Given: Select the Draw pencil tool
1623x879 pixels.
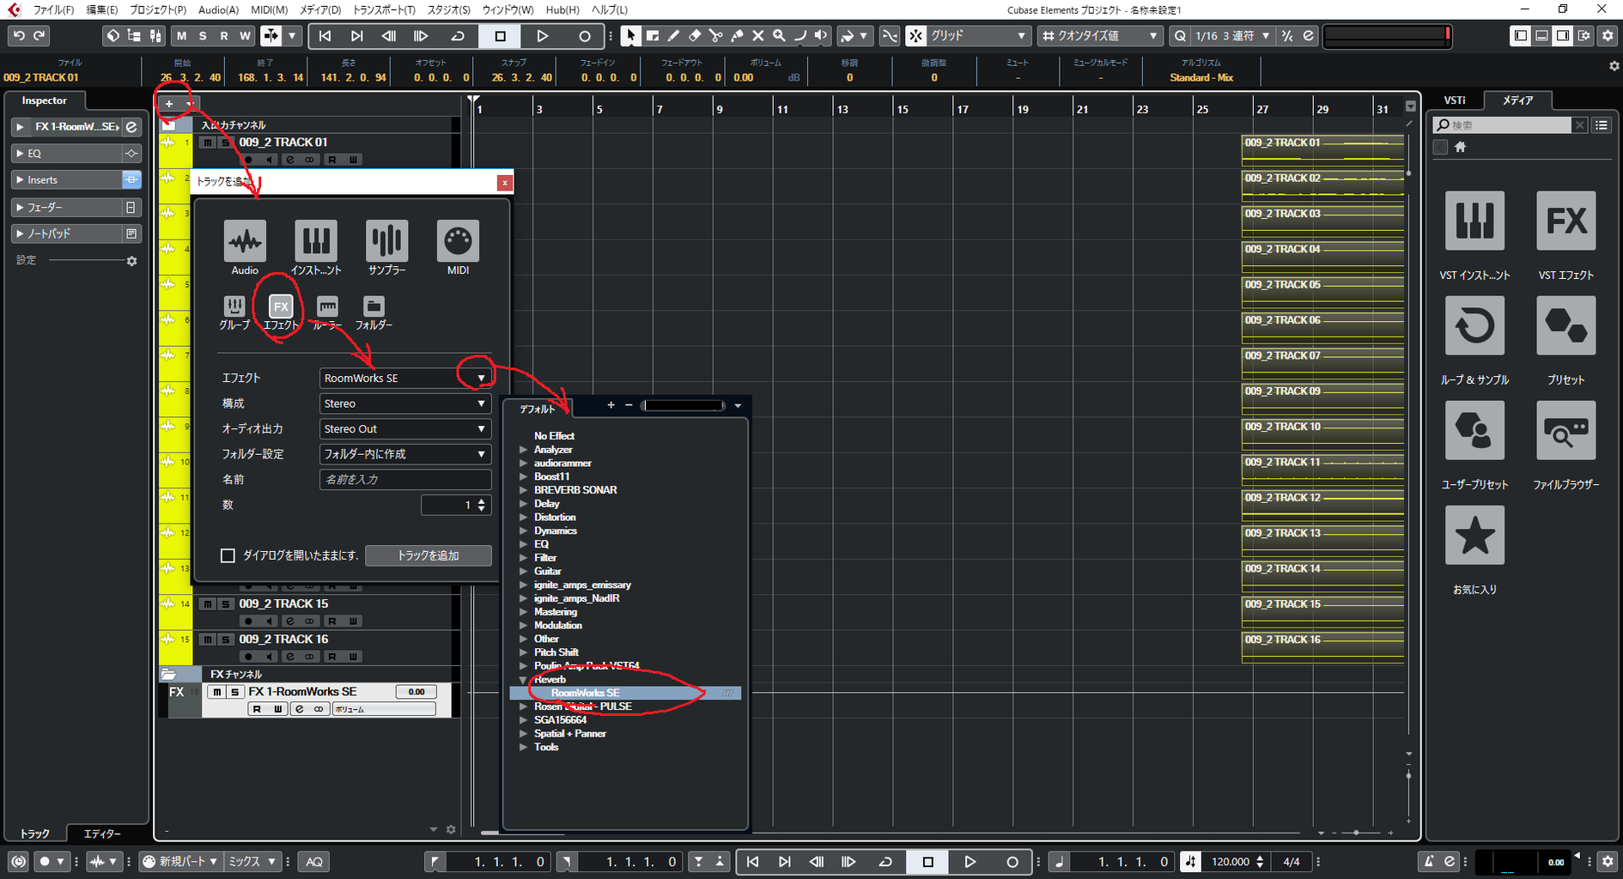Looking at the screenshot, I should [673, 36].
